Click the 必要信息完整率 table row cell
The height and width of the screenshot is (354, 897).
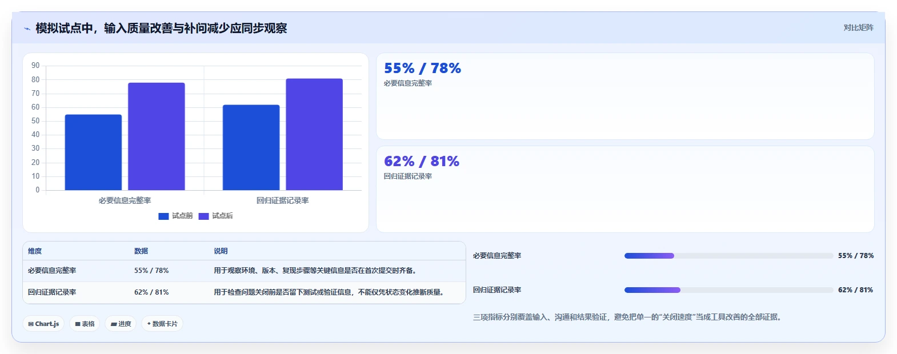52,271
